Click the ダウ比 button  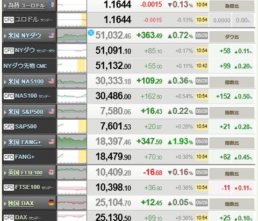tap(232, 37)
